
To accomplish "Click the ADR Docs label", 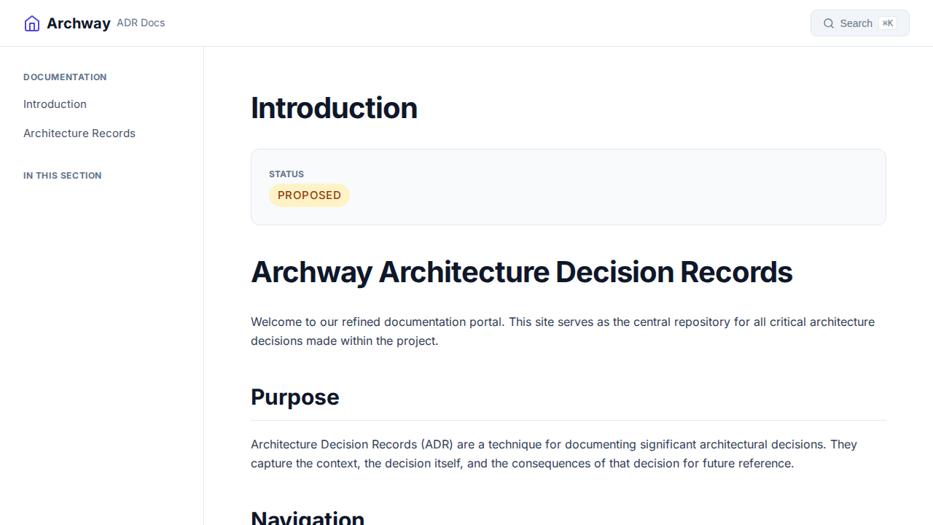I will (140, 23).
